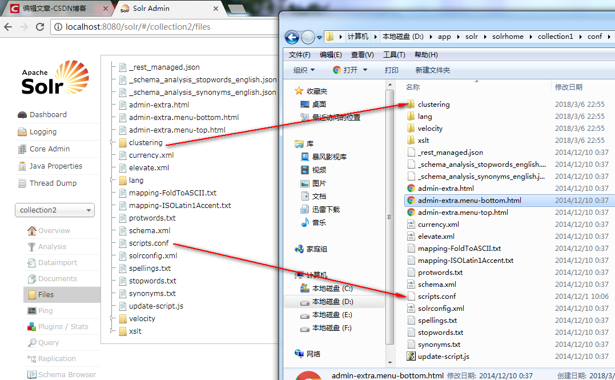Image resolution: width=615 pixels, height=380 pixels.
Task: Click the 网络 network icon
Action: (x=299, y=354)
